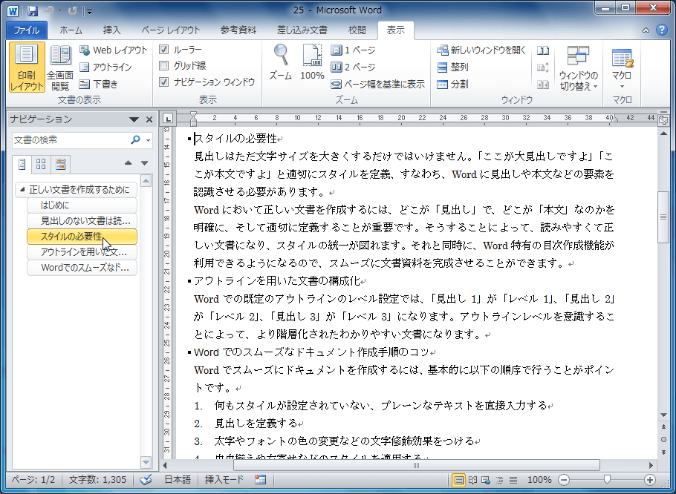Image resolution: width=676 pixels, height=494 pixels.
Task: Click the Redo icon in quick access
Action: point(73,11)
